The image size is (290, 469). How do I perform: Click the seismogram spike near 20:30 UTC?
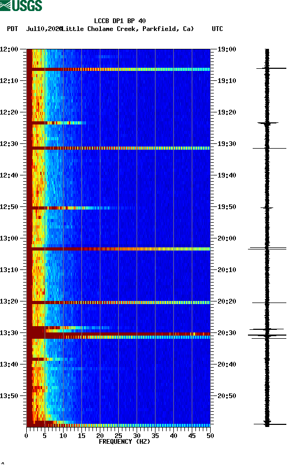point(267,335)
